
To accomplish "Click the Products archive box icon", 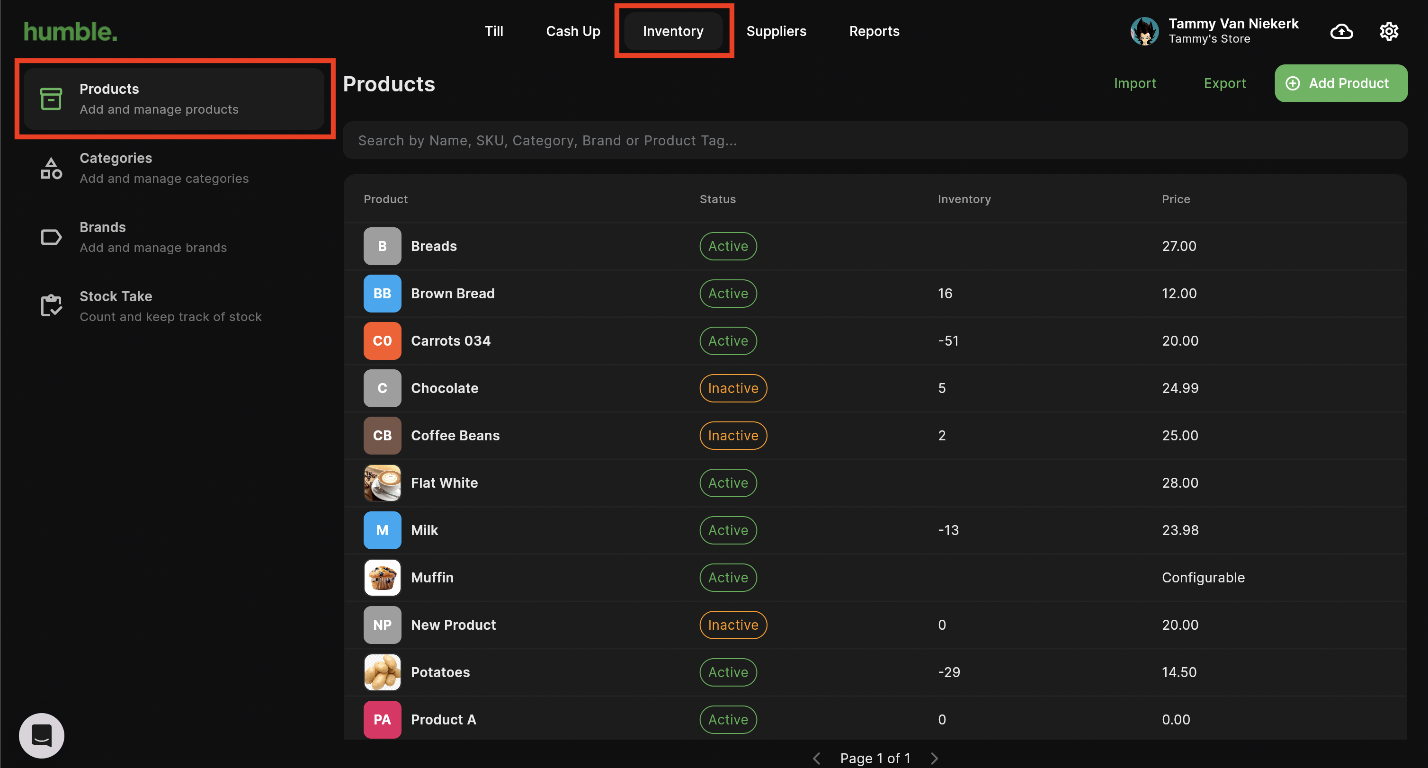I will 51,98.
